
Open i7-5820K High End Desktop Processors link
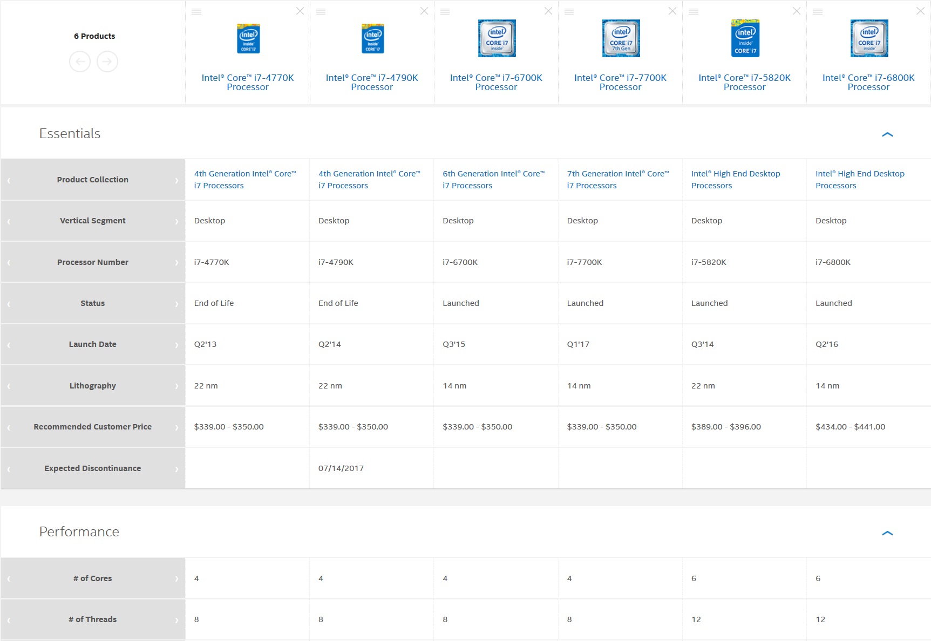[736, 180]
